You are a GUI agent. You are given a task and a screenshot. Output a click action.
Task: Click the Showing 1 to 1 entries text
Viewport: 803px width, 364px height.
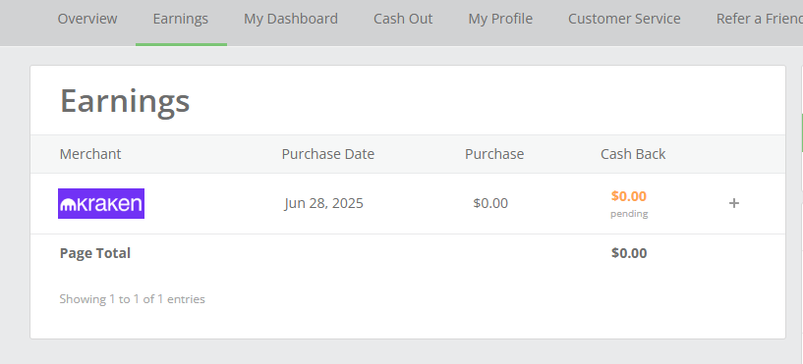coord(132,299)
